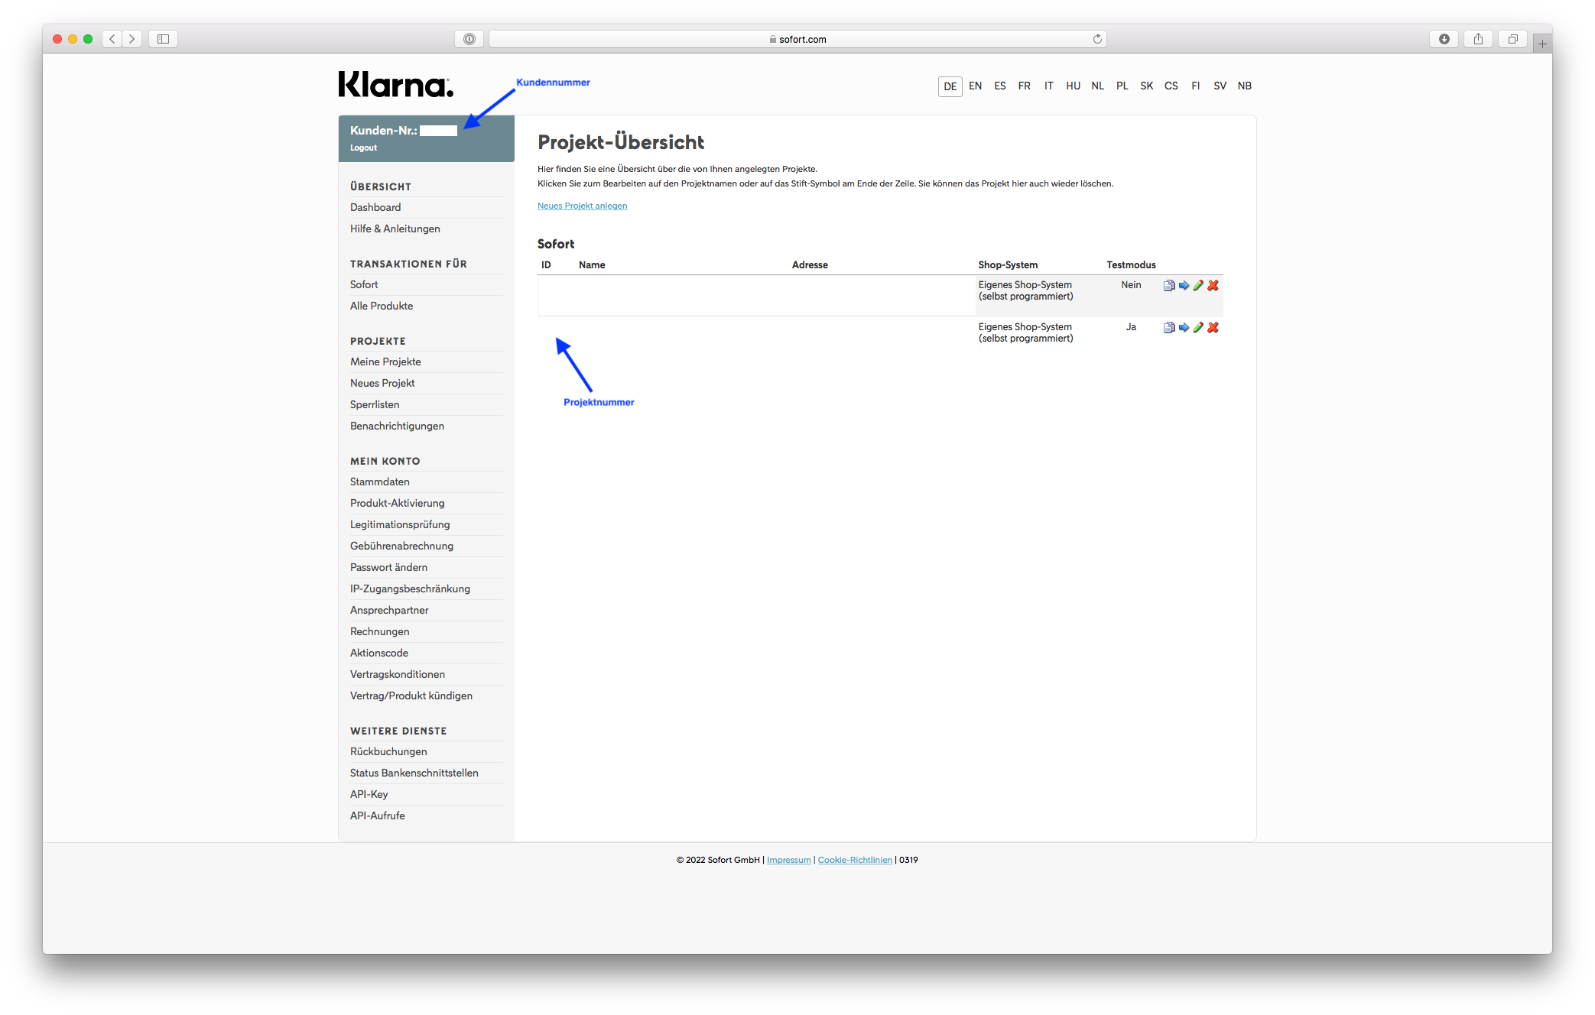Edit the first project with pencil icon
Image resolution: width=1595 pixels, height=1015 pixels.
[1198, 286]
